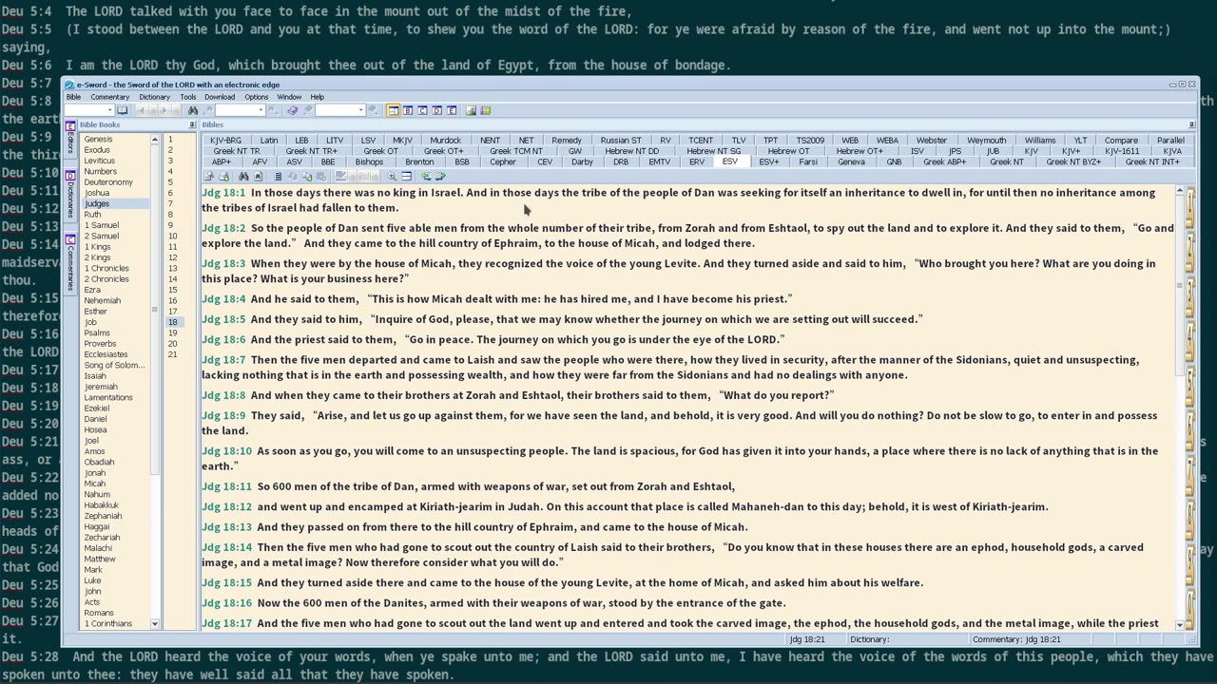1217x684 pixels.
Task: Click the magnifier zoom icon in Bibles toolbar
Action: (392, 177)
